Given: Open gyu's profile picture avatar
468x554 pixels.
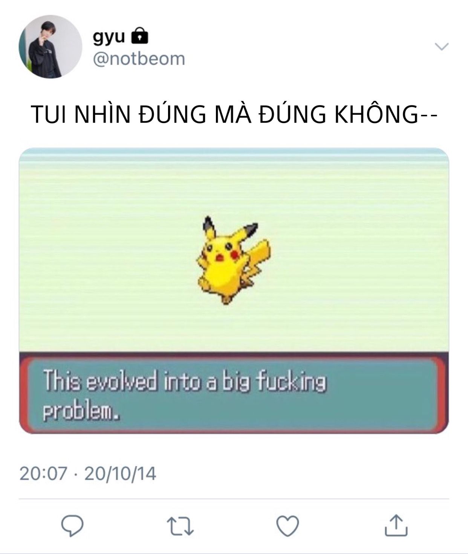Looking at the screenshot, I should 50,47.
